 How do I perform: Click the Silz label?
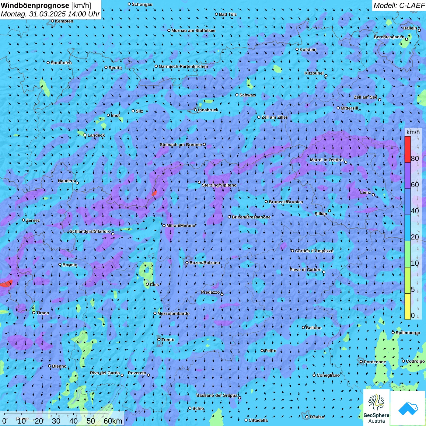click(139, 111)
